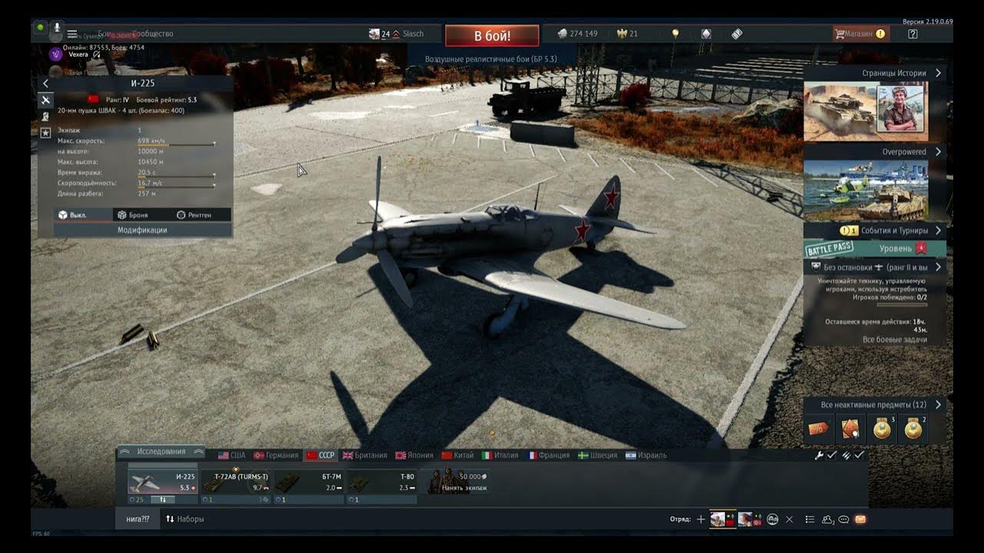Select the Броня armor view mode
Image resolution: width=984 pixels, height=553 pixels.
coord(141,215)
